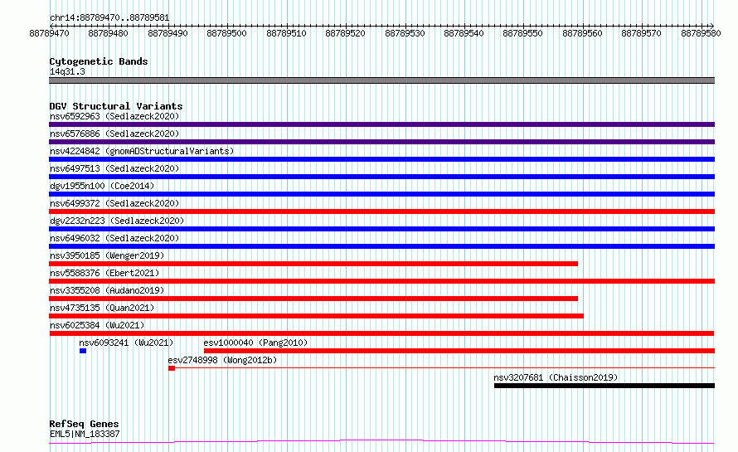Open nsv3207681 (Chaisson2019) label
This screenshot has width=738, height=452.
pos(556,377)
